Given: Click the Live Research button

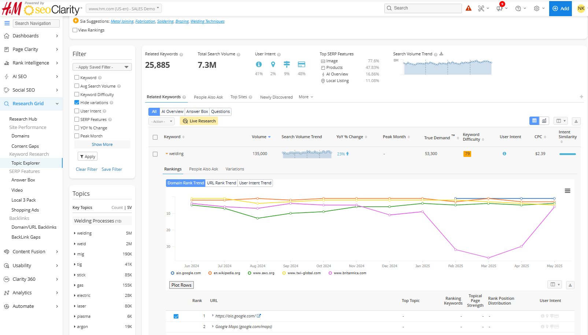Looking at the screenshot, I should click(x=199, y=121).
